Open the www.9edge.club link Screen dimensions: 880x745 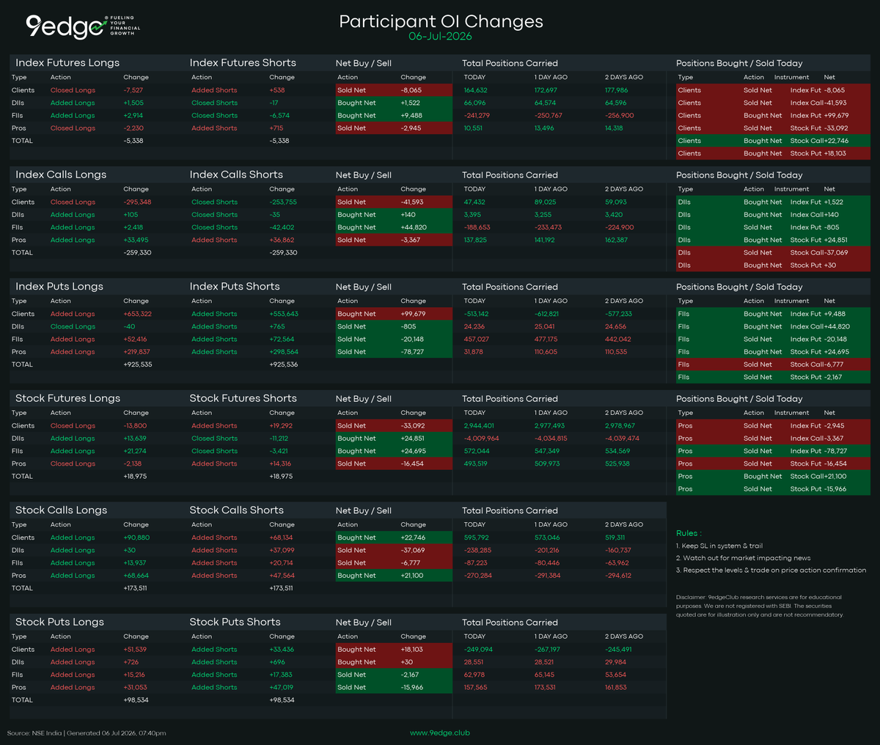(440, 733)
